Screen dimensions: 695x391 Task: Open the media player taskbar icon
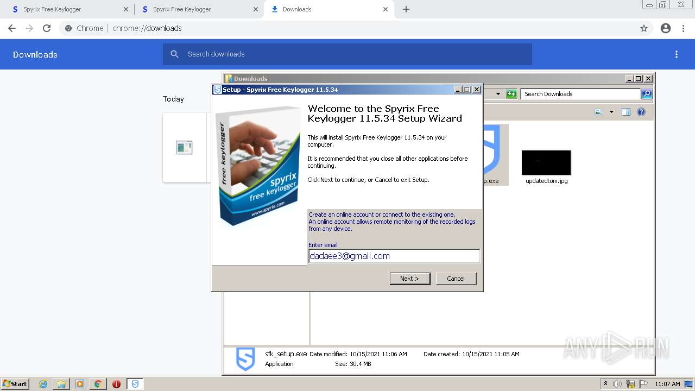(80, 384)
